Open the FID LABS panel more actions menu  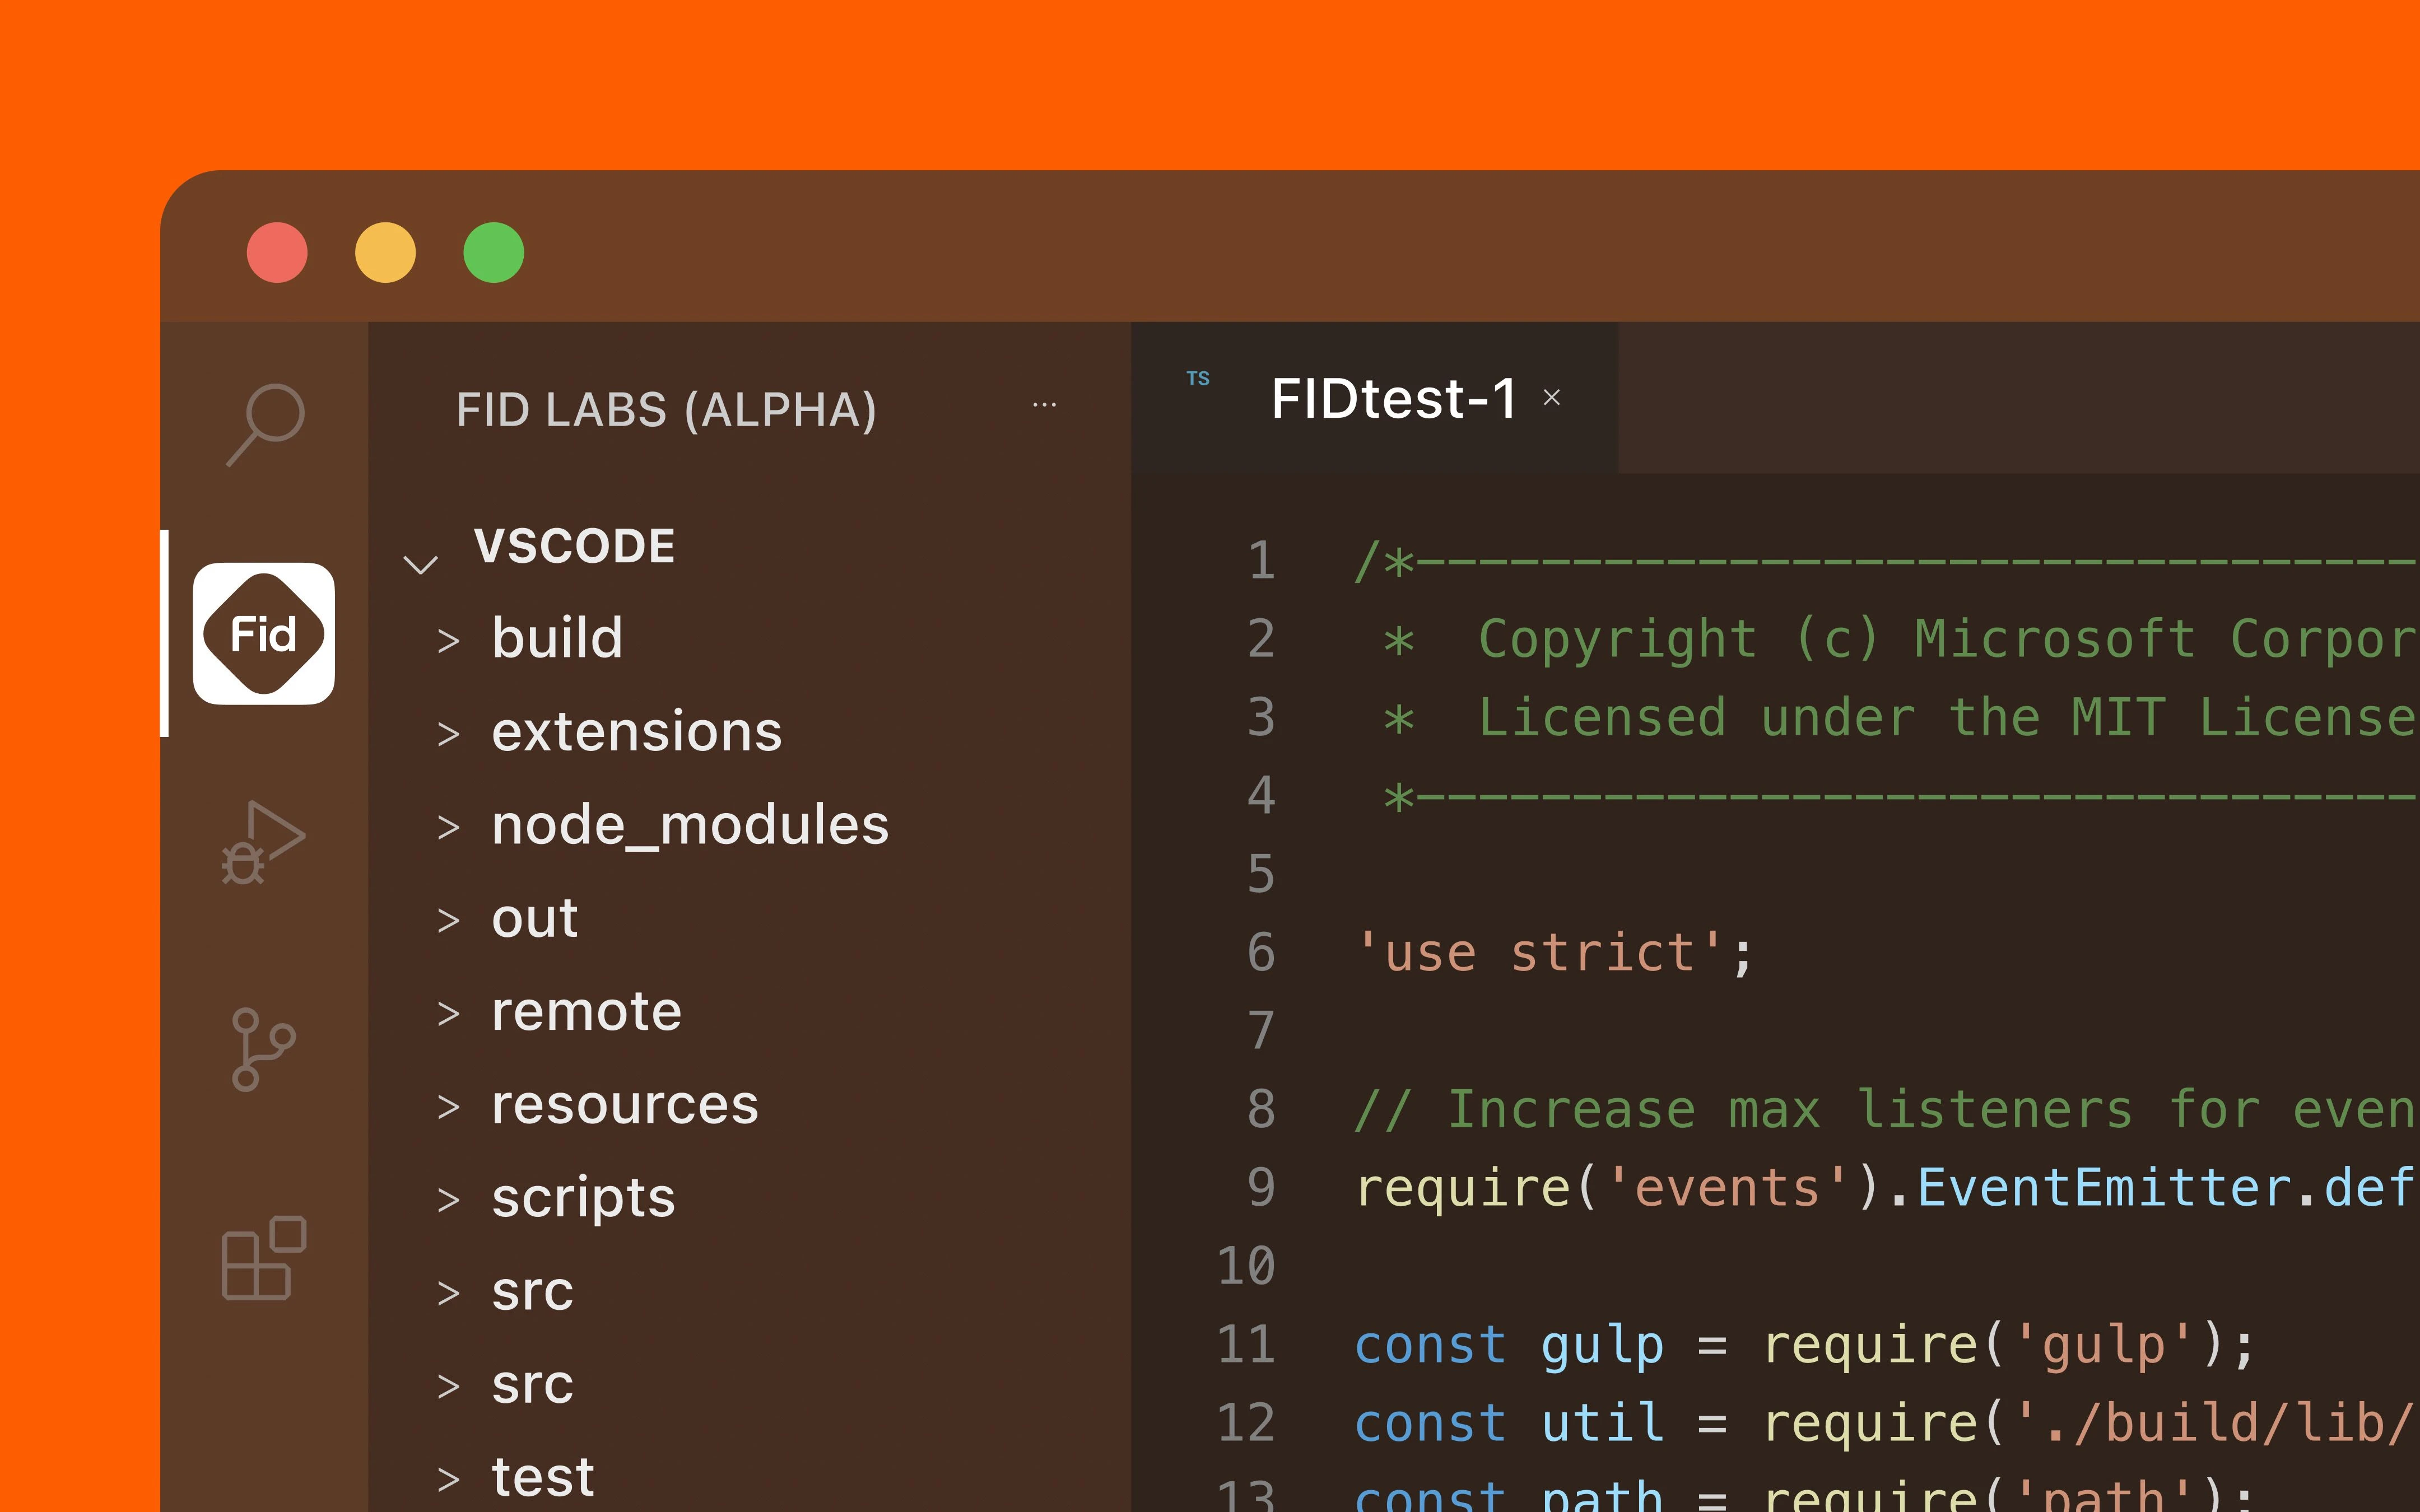pos(1044,405)
